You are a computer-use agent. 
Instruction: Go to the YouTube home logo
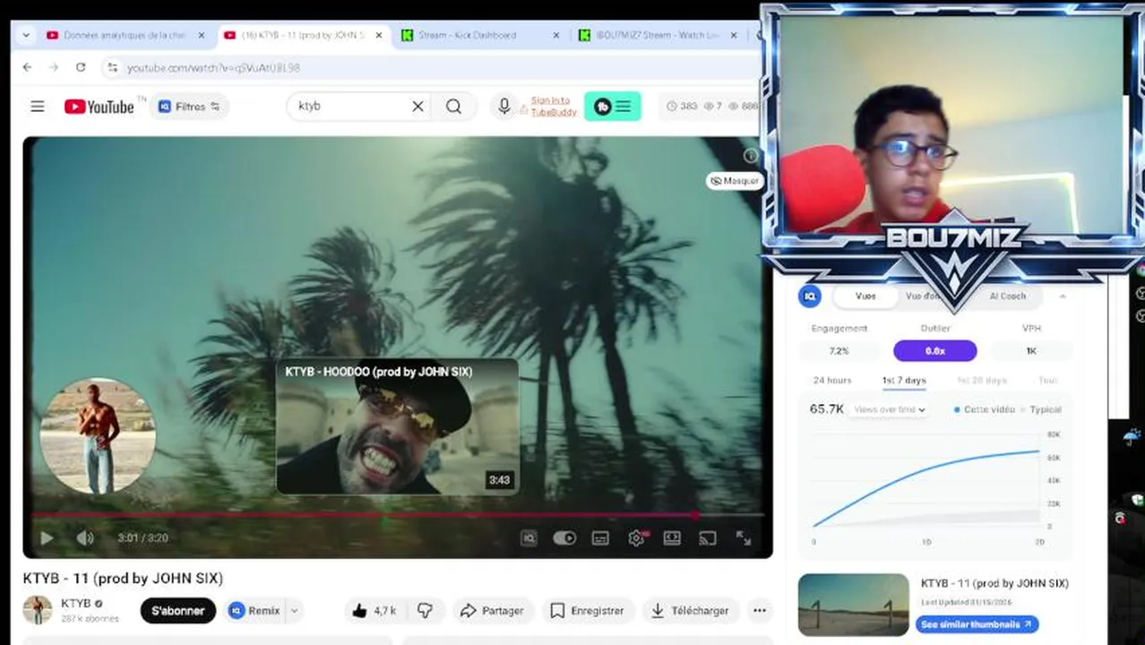[99, 107]
